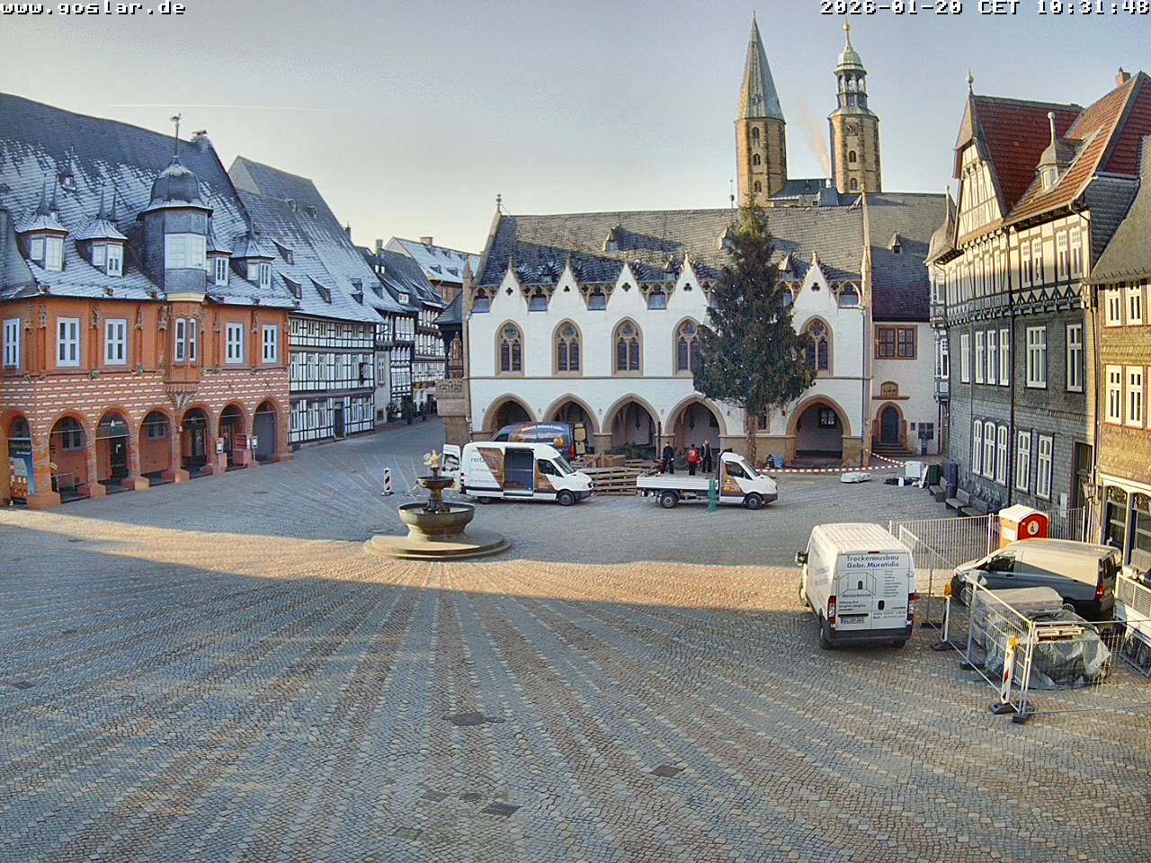The height and width of the screenshot is (863, 1151).
Task: Click the orange kiosk box beside the fence
Action: point(1022,525)
